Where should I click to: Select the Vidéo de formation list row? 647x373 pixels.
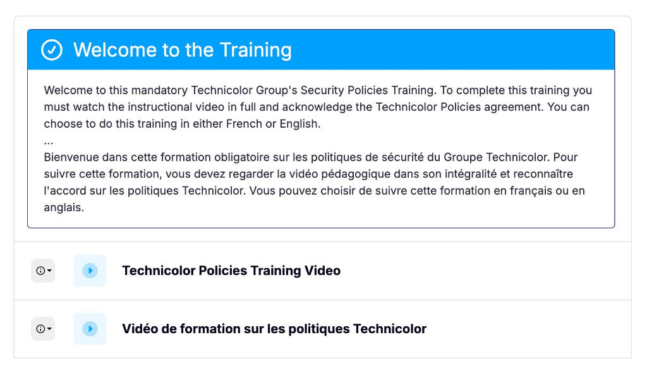tap(323, 329)
